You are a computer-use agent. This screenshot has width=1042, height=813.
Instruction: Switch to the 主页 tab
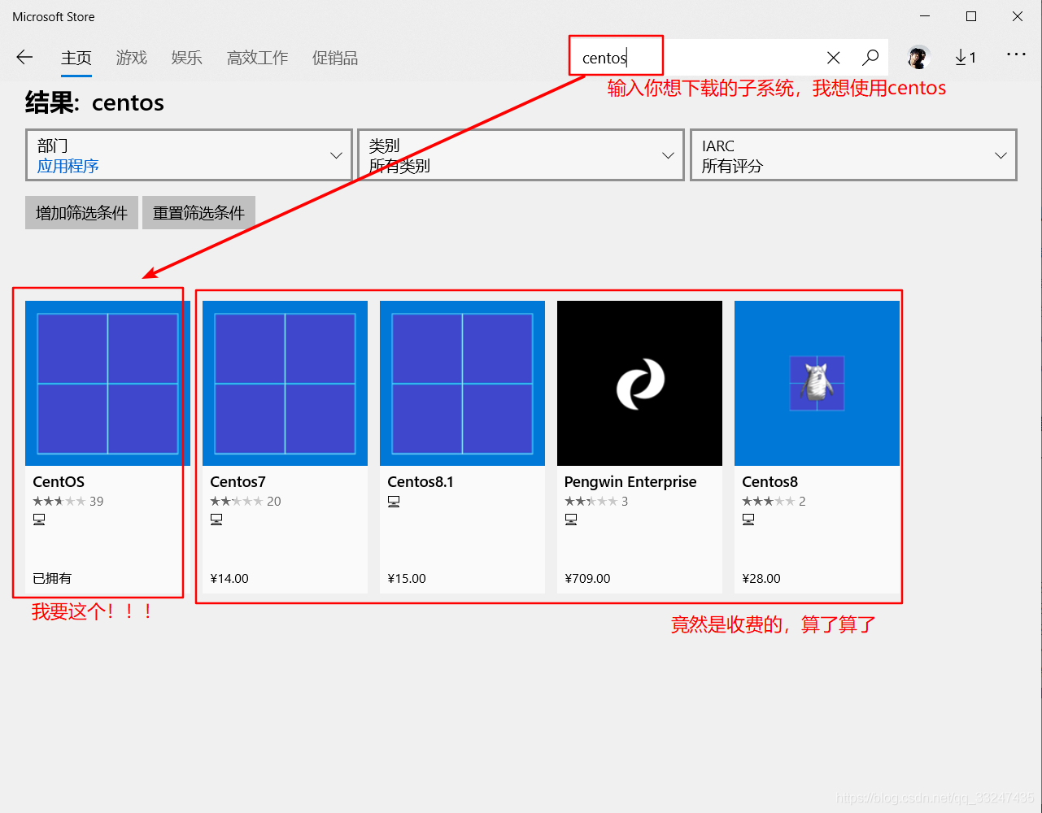tap(76, 58)
